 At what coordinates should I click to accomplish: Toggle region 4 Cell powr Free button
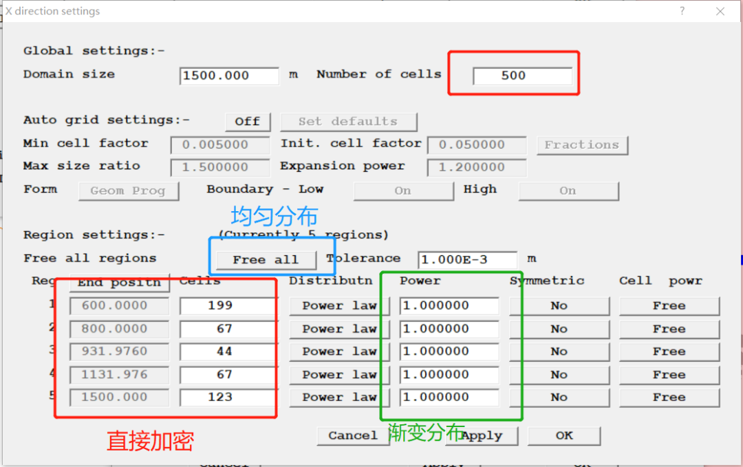pyautogui.click(x=669, y=375)
